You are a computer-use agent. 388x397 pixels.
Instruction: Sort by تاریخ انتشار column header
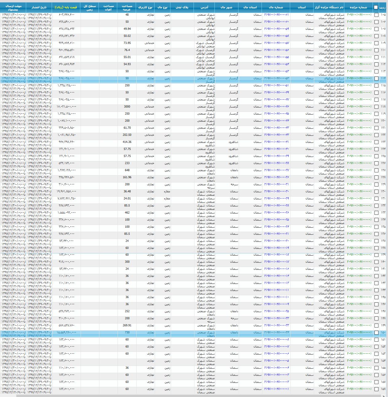(x=39, y=7)
